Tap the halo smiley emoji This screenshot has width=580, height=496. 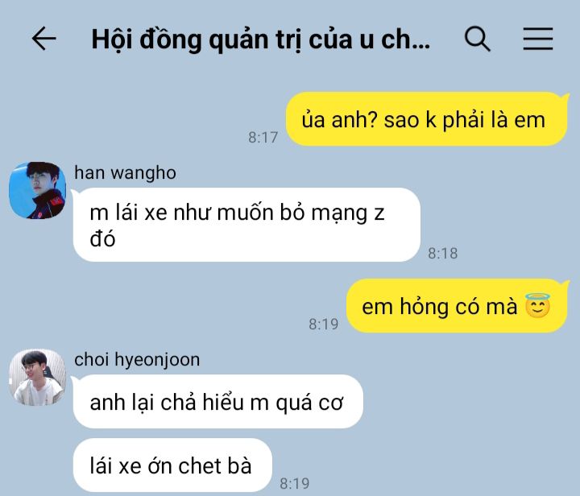(x=537, y=305)
